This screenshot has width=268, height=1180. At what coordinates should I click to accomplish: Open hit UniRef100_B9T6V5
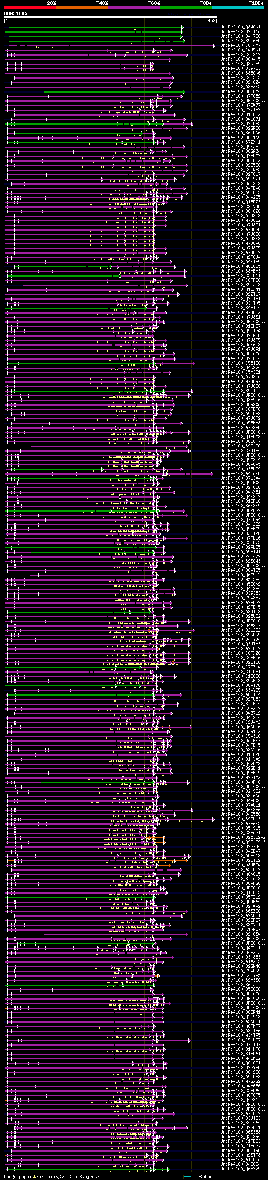(240, 41)
